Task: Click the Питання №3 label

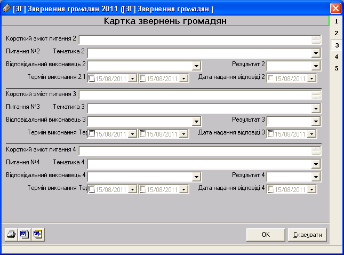Action: tap(23, 107)
